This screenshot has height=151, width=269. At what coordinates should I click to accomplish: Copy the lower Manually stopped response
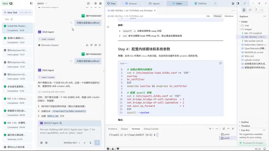[x=95, y=45]
